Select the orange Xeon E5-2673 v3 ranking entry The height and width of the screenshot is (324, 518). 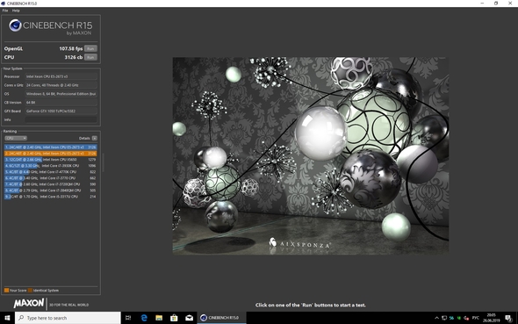click(51, 154)
